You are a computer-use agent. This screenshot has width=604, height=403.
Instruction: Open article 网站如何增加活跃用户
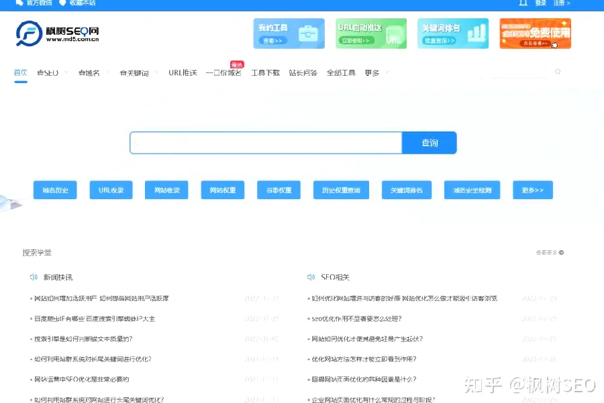[101, 298]
